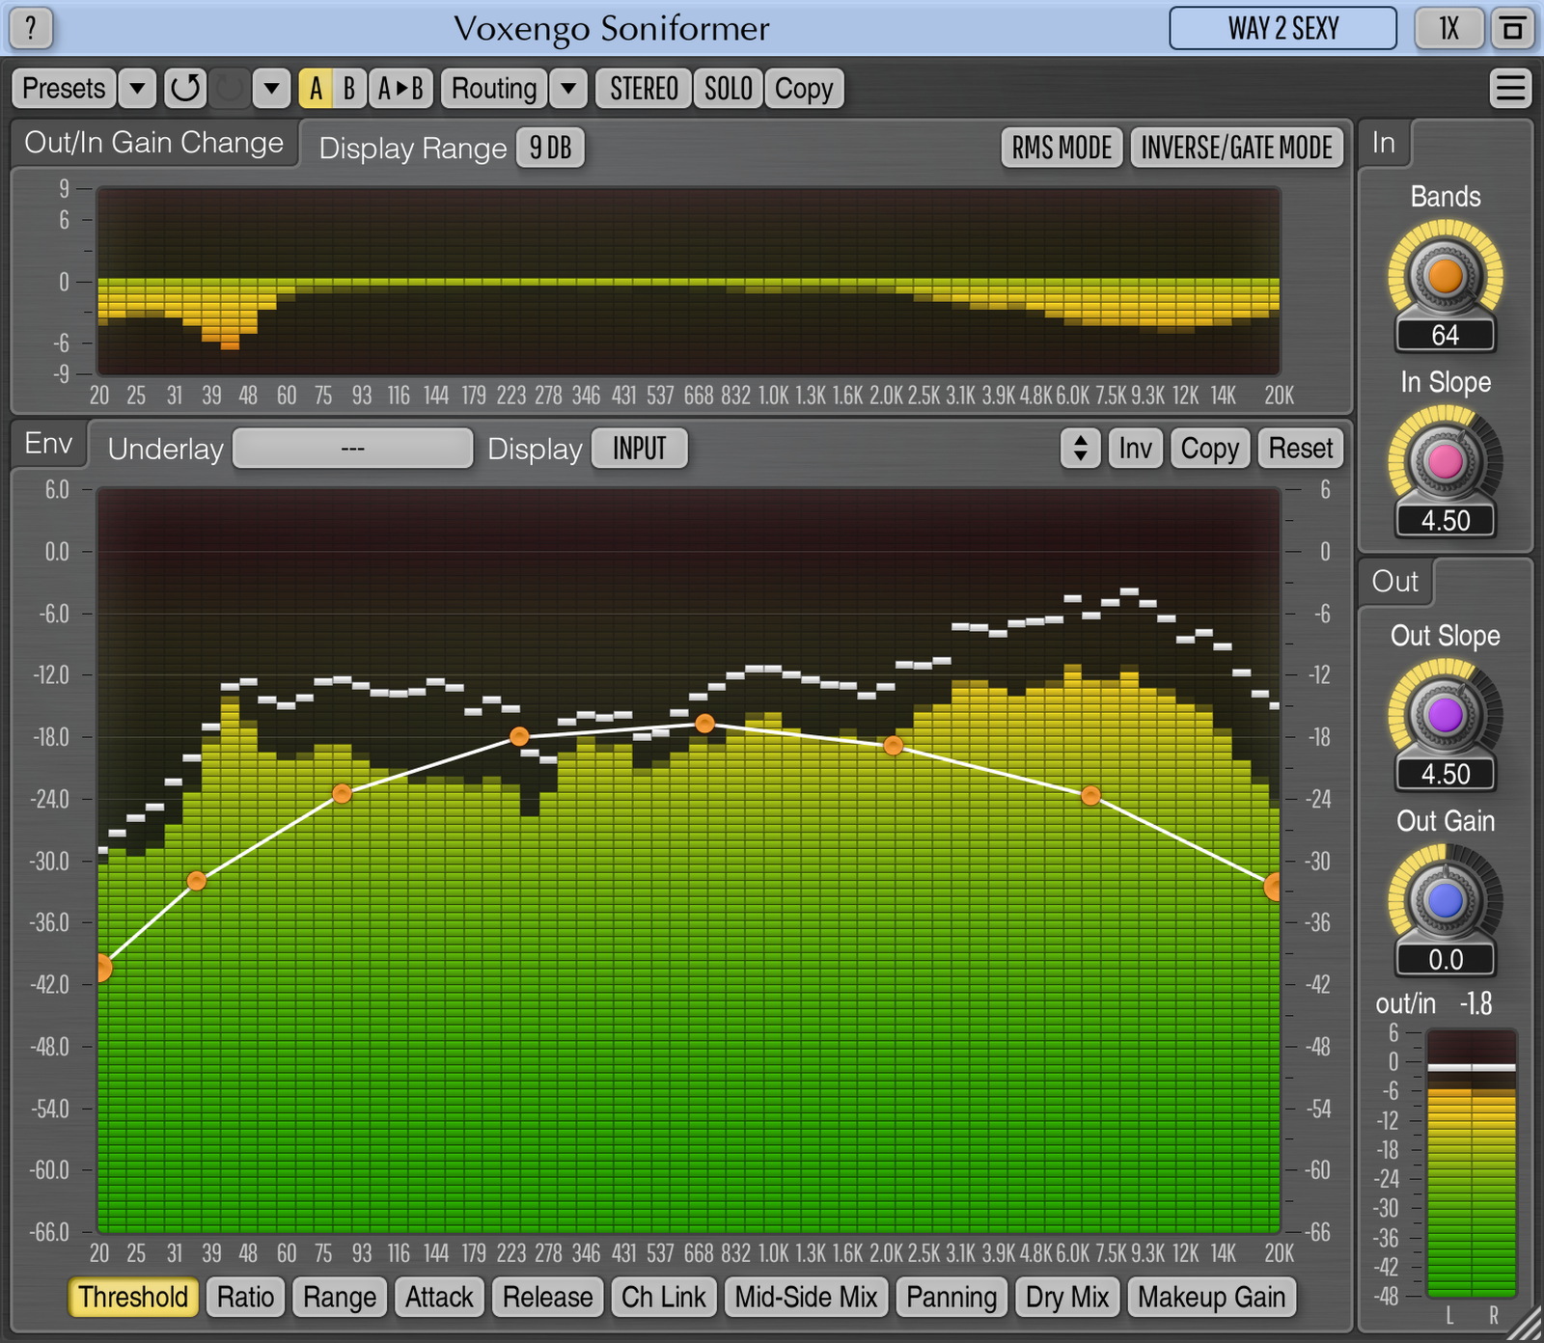Open the Routing dropdown arrow
This screenshot has height=1343, width=1544.
pyautogui.click(x=568, y=89)
